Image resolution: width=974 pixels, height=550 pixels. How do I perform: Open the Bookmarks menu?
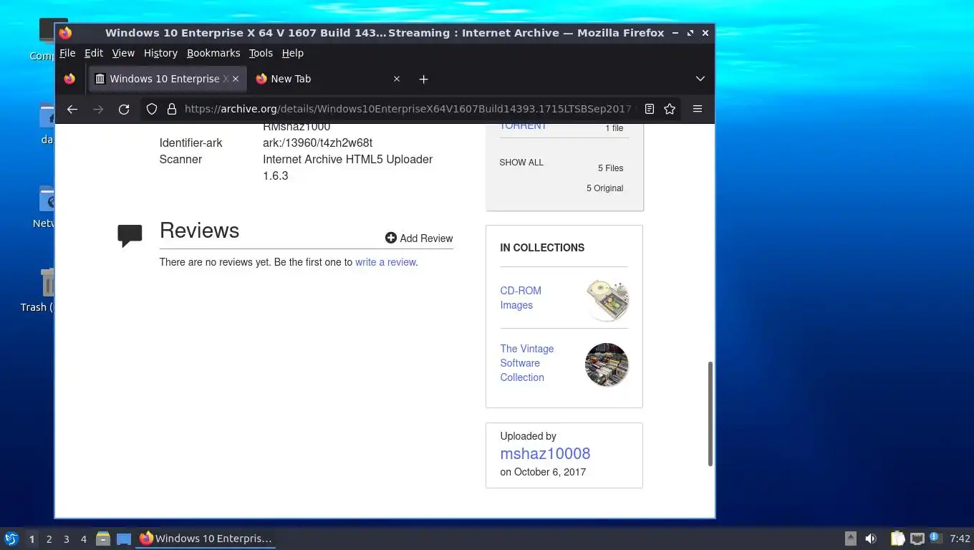point(213,53)
